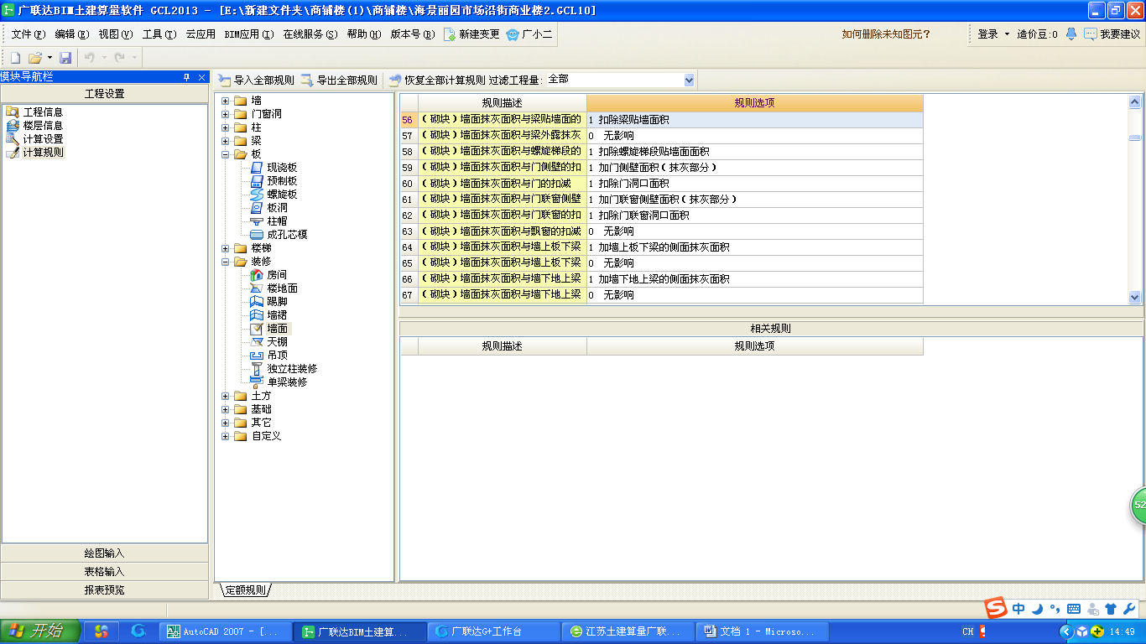Image resolution: width=1146 pixels, height=644 pixels.
Task: Click the Sogou input method icon
Action: tap(996, 609)
